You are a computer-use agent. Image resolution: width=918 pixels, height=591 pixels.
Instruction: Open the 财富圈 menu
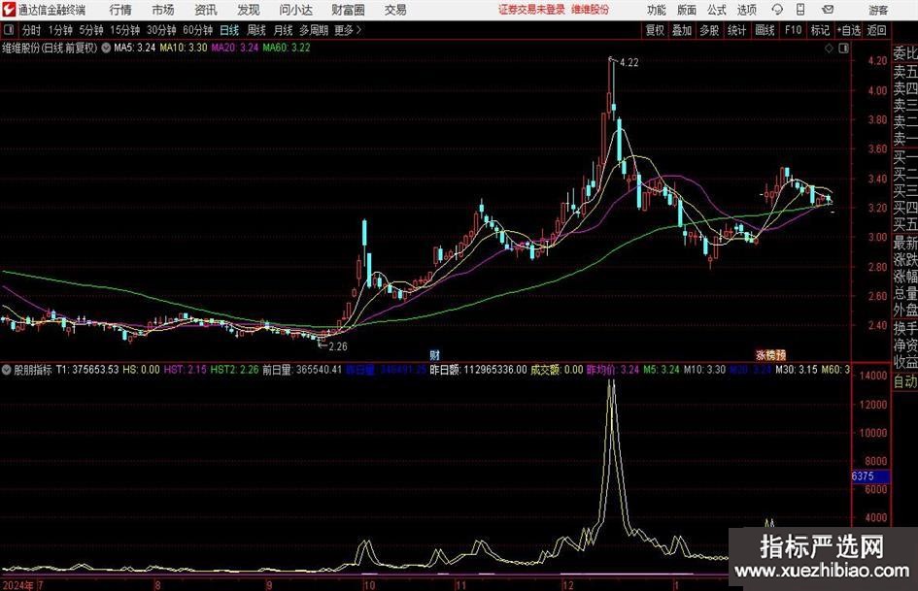pos(348,10)
